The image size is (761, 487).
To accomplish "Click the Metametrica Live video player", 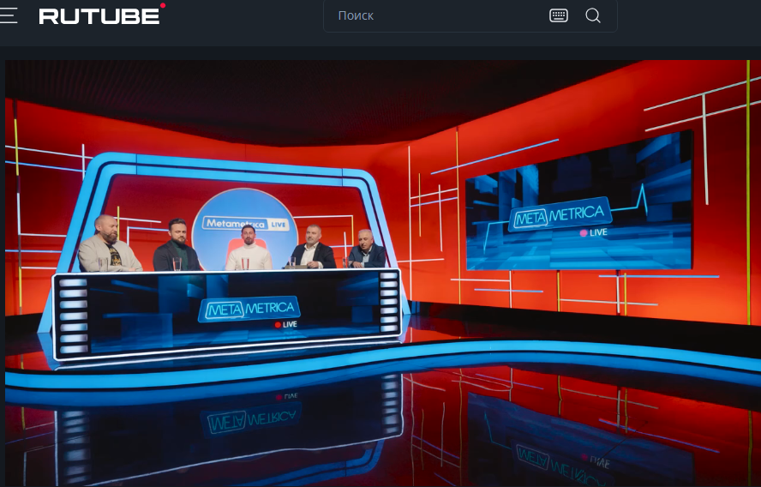I will click(383, 273).
